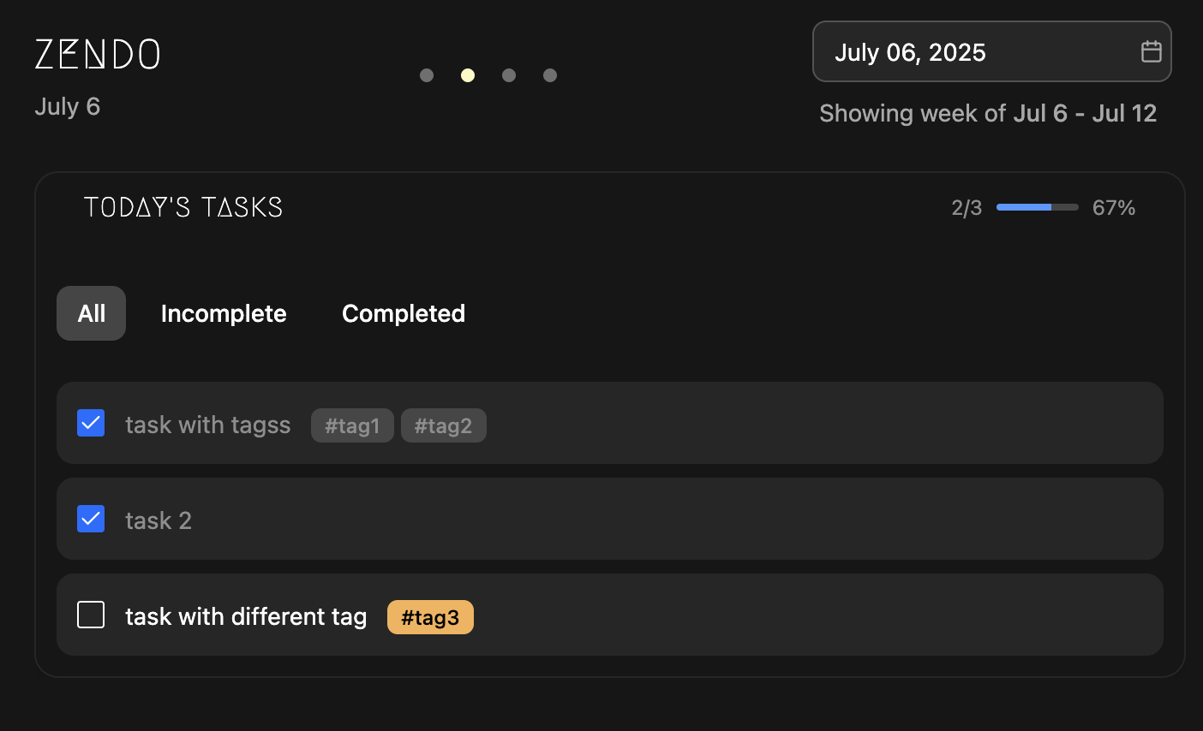Select the first page dot indicator
Viewport: 1203px width, 731px height.
pos(427,75)
